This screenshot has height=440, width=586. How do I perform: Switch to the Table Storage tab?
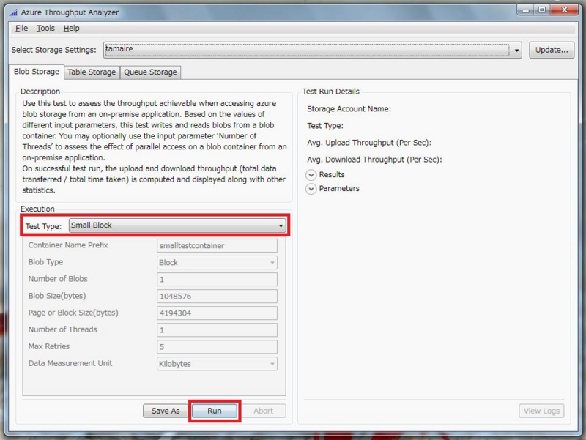[x=92, y=72]
